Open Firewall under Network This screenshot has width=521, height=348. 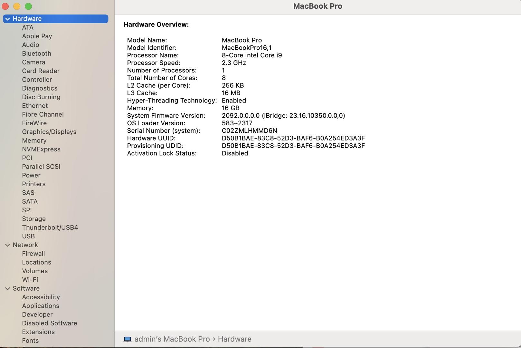[33, 254]
